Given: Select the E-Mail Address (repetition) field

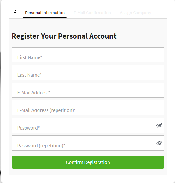Looking at the screenshot, I should [x=88, y=108].
